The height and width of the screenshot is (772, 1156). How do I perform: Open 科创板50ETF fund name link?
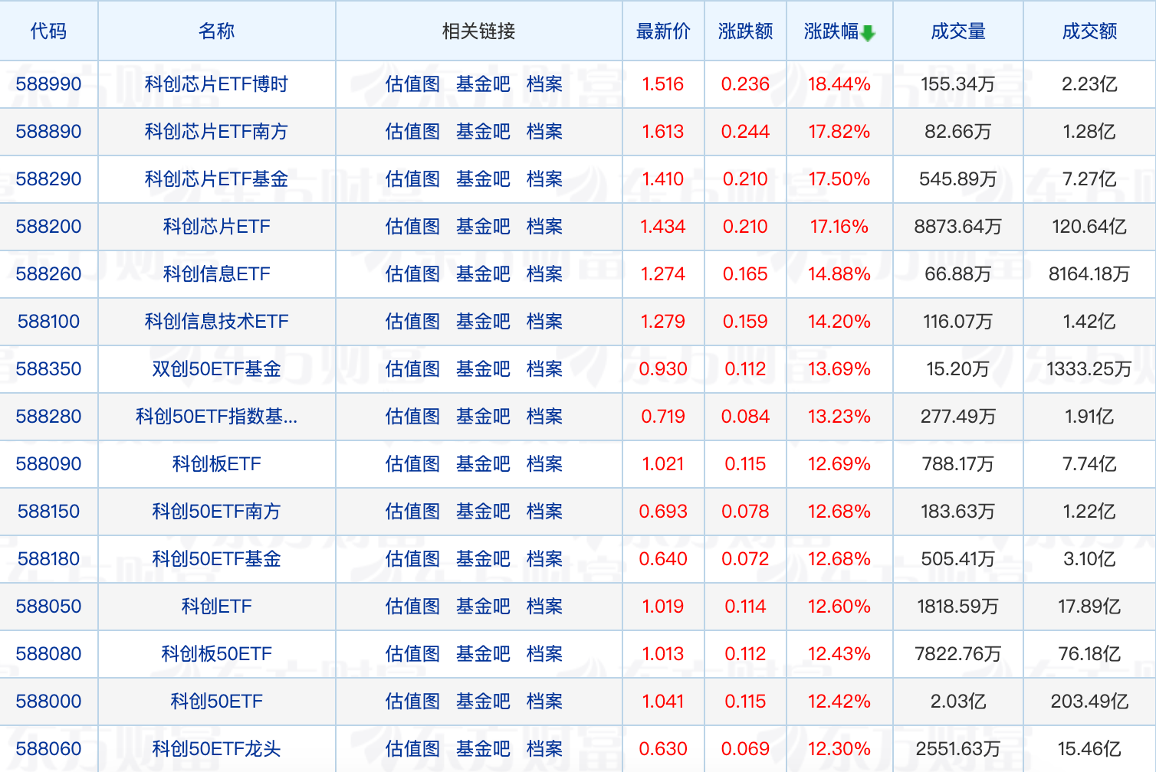(217, 654)
